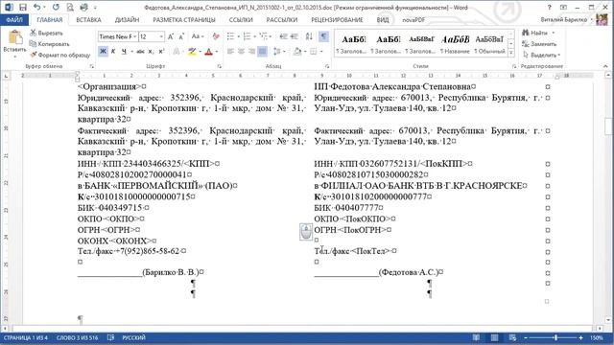Center align text

(241, 51)
